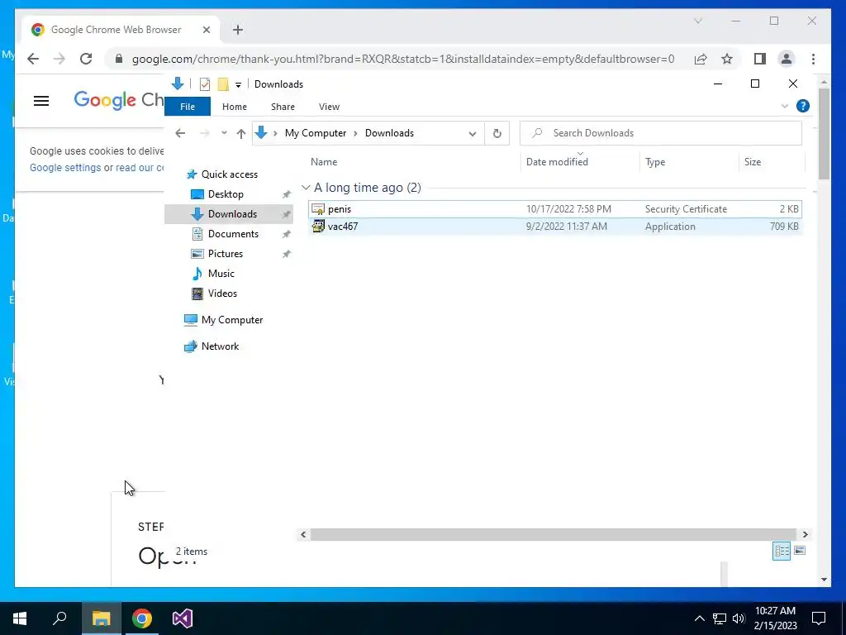846x635 pixels.
Task: Click the Chrome address bar URL
Action: (x=403, y=59)
